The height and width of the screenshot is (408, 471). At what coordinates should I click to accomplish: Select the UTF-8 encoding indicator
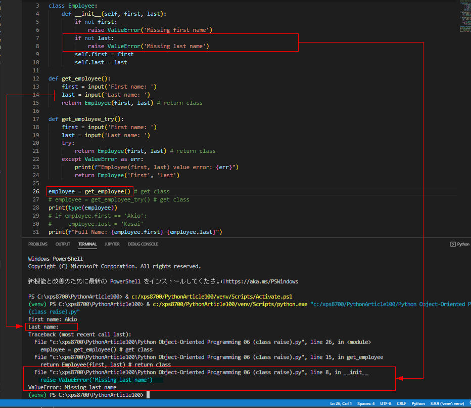386,403
